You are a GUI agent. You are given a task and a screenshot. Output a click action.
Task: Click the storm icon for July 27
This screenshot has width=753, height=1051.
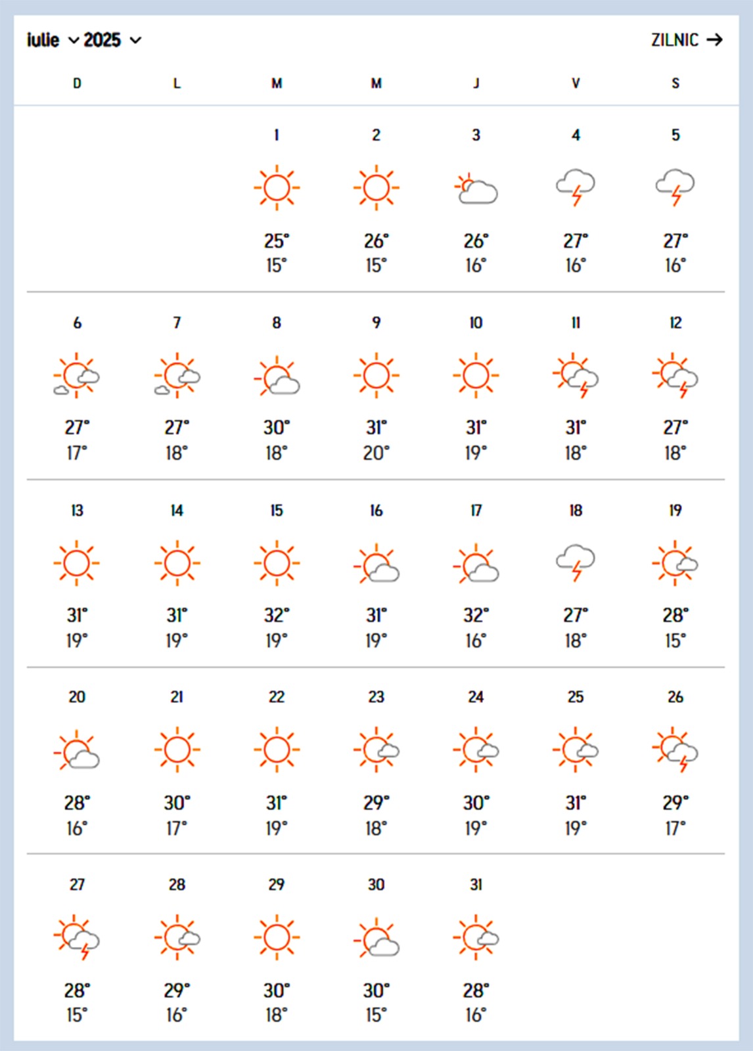pyautogui.click(x=77, y=938)
